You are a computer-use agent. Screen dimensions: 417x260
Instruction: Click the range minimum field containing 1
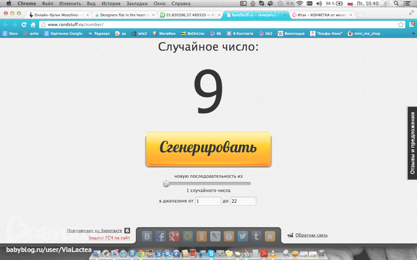[208, 201]
